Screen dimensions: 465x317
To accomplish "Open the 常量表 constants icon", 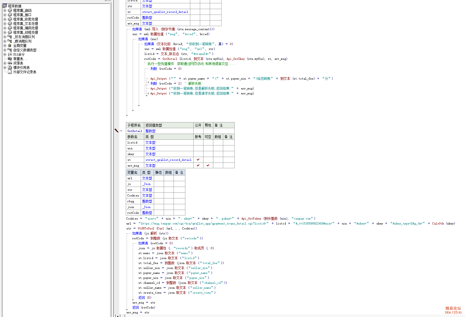I will pos(10,59).
